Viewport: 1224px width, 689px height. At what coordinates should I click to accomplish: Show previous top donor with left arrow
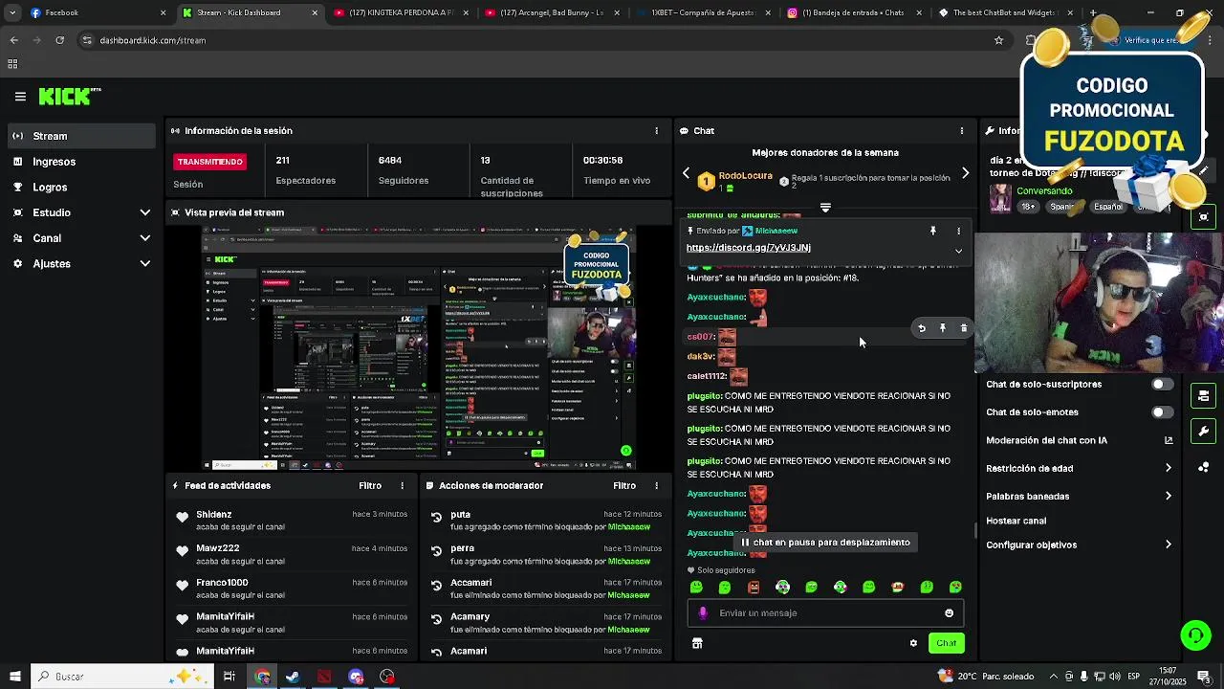[686, 173]
